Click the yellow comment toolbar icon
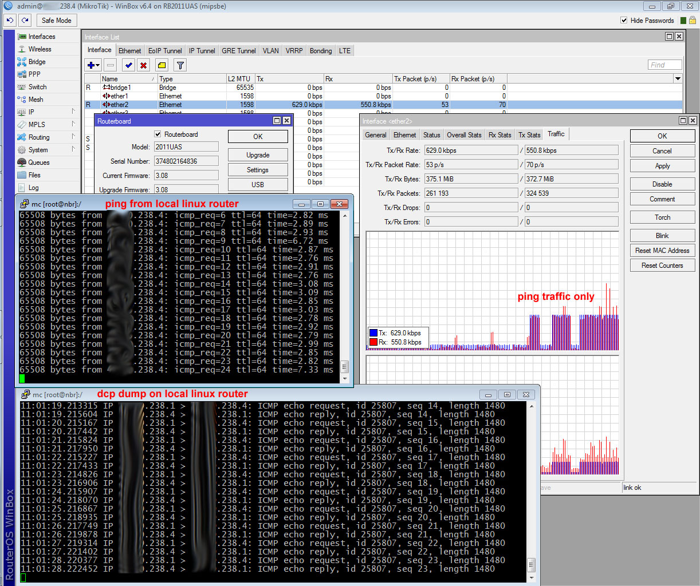Screen dimensions: 700x586 (162, 65)
